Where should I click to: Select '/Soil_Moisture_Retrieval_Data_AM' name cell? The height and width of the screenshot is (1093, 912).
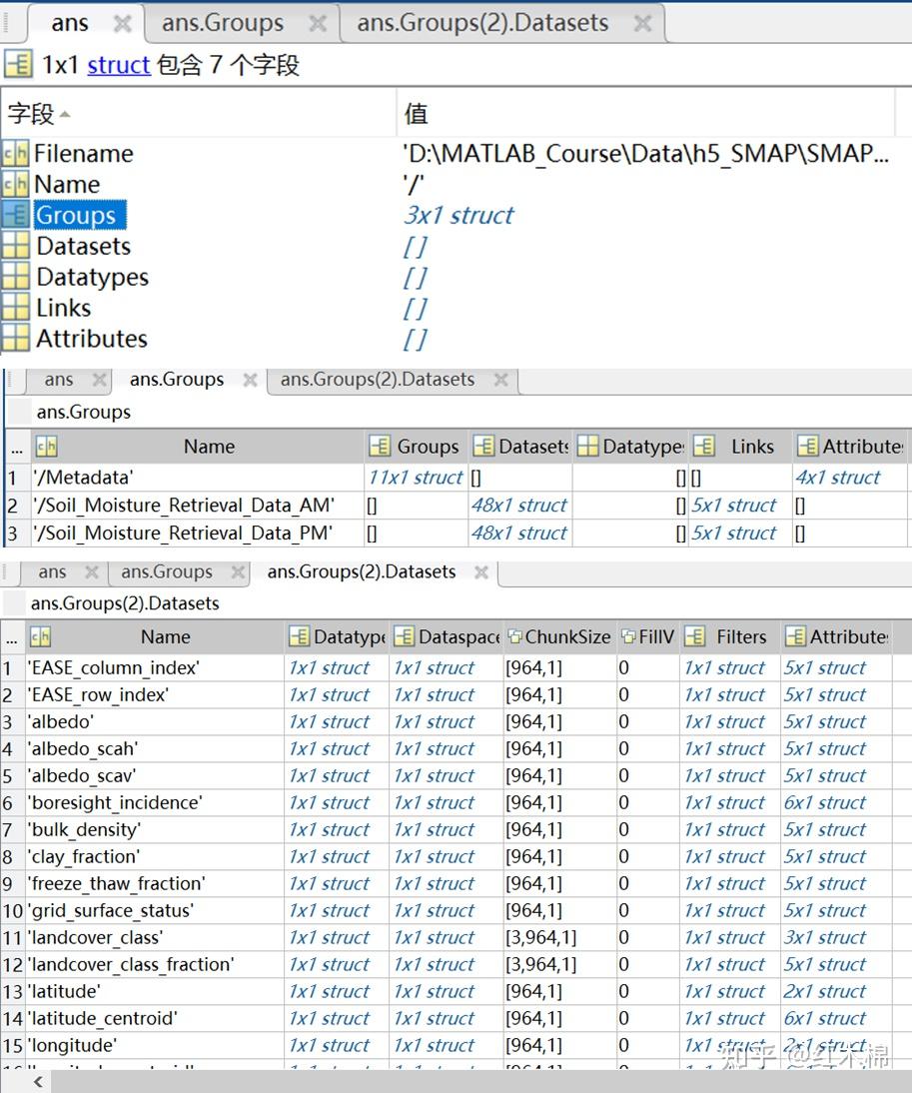pyautogui.click(x=197, y=506)
